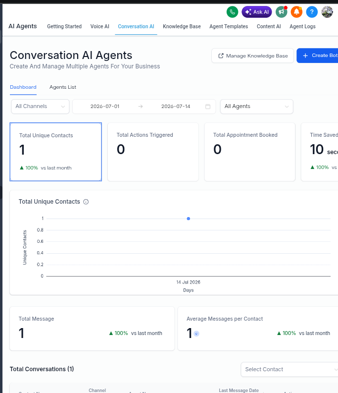Go to the Voice AI tab
The height and width of the screenshot is (393, 338).
click(99, 26)
